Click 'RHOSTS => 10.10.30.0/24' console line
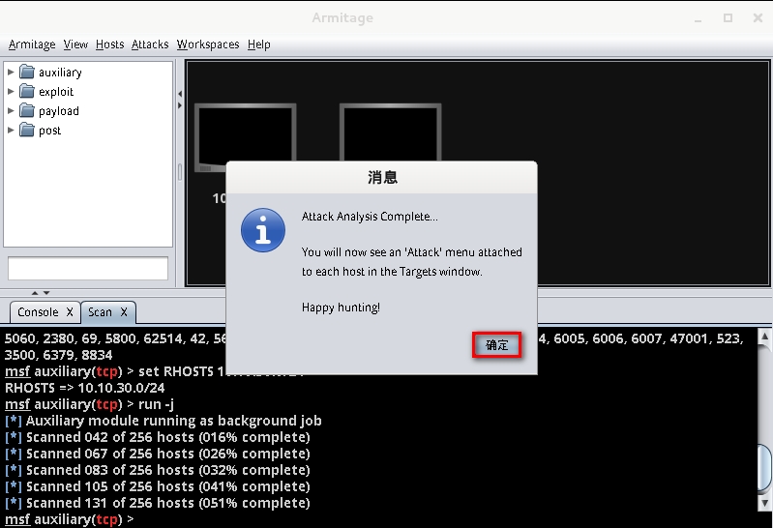Viewport: 773px width, 528px height. [85, 388]
